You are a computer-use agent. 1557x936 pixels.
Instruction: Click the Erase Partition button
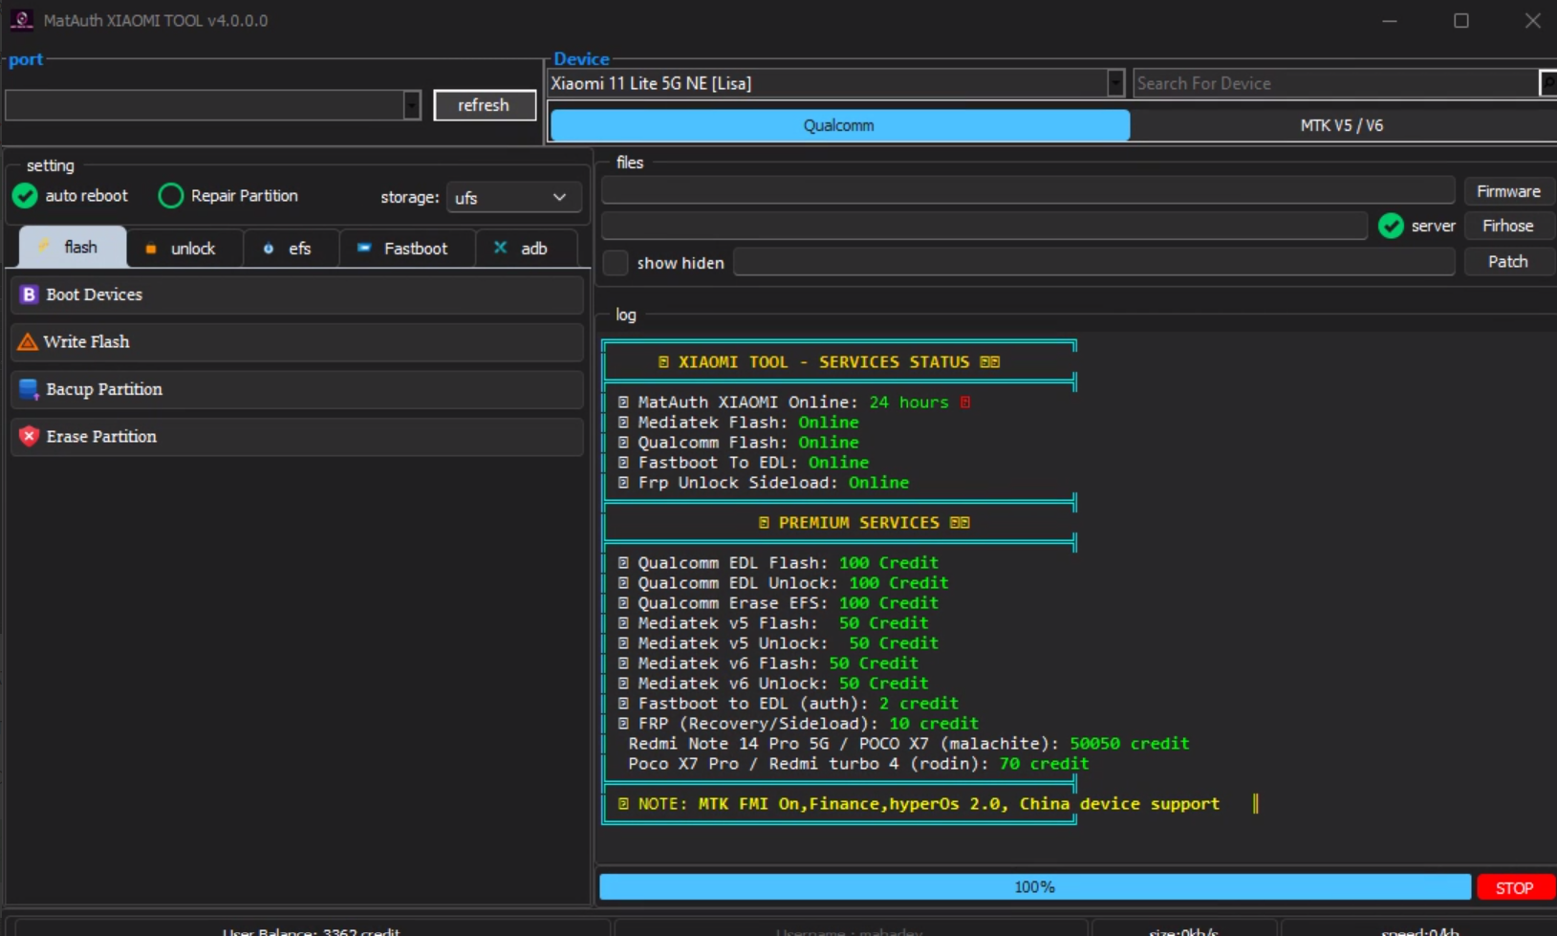pos(297,436)
